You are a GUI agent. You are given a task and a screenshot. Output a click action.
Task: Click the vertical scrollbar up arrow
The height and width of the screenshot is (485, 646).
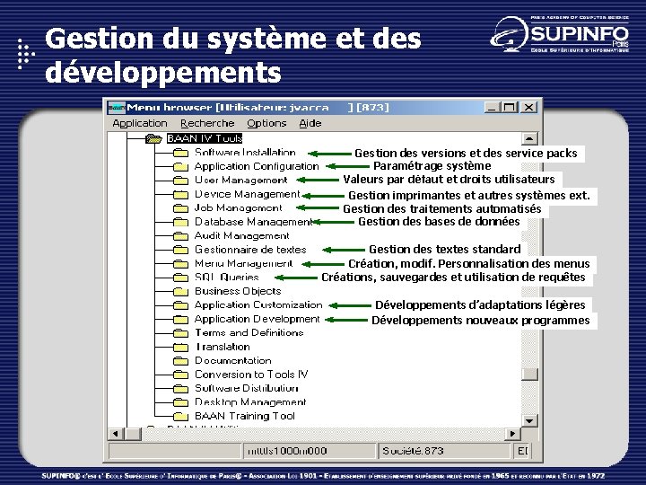tap(529, 138)
